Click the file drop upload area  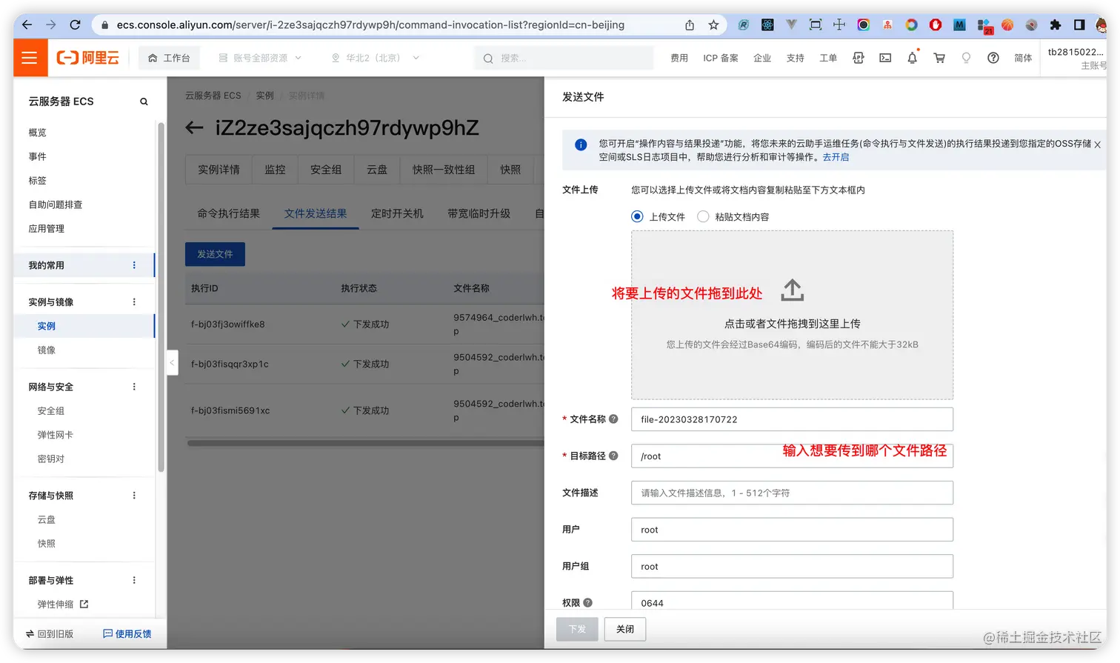click(792, 315)
